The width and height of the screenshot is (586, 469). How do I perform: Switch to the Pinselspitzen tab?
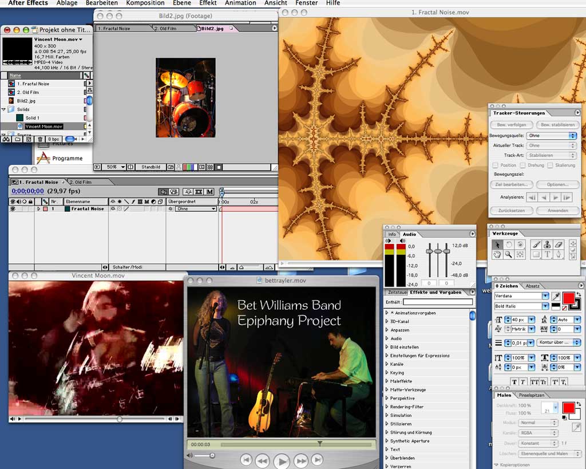click(532, 395)
